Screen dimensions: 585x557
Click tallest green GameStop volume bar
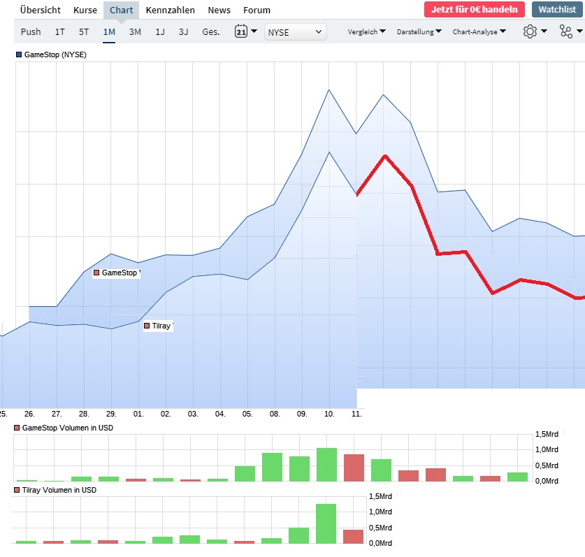326,465
